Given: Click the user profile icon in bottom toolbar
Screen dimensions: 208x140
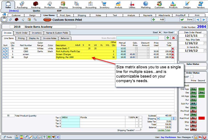Looking at the screenshot, I should click(x=17, y=137).
